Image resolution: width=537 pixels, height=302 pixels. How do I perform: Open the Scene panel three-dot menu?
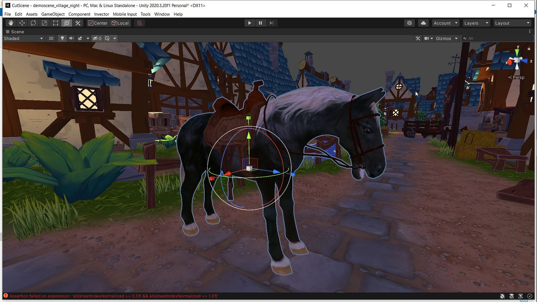click(x=530, y=32)
